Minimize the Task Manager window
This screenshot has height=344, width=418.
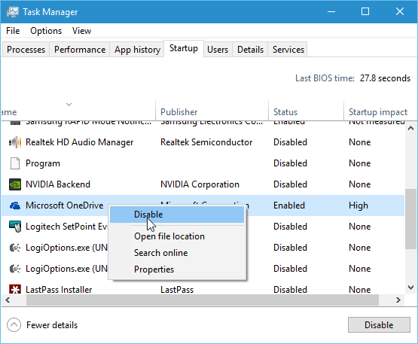331,11
